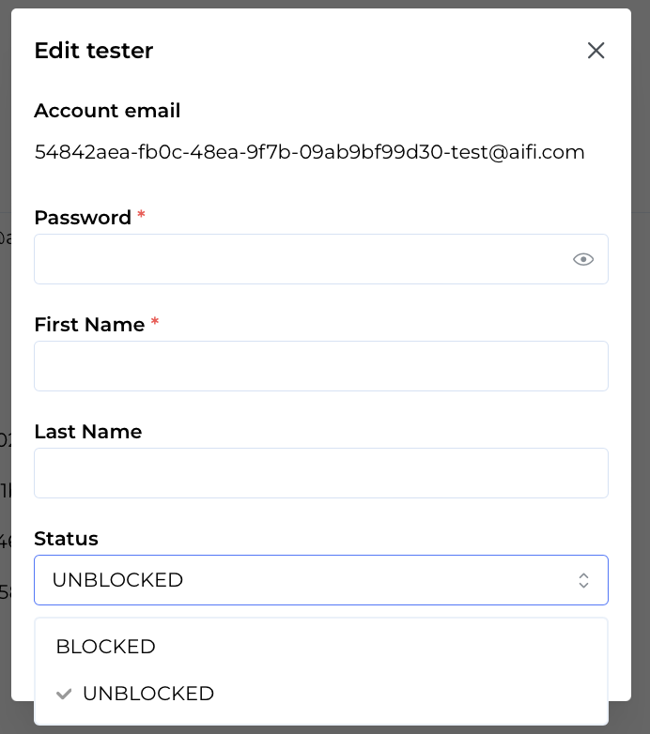This screenshot has height=734, width=650.
Task: Select the Last Name text box
Action: point(320,473)
